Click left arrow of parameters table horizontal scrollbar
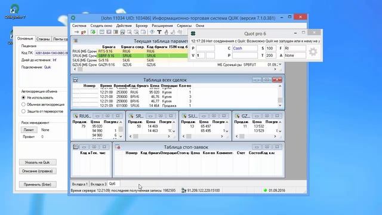Viewport: 382px width, 215px height. [x=75, y=69]
